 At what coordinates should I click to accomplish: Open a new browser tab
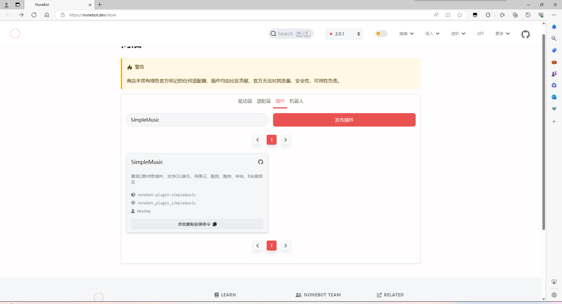click(x=100, y=5)
